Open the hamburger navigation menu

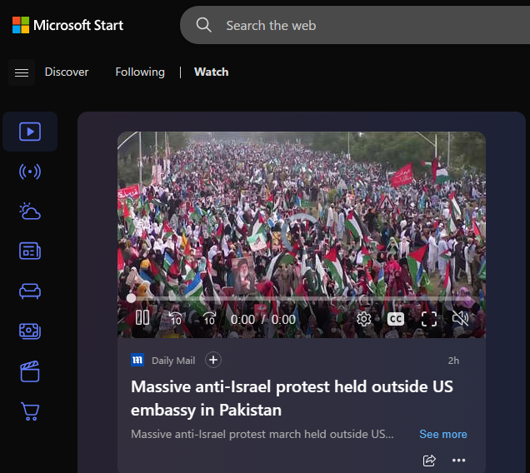click(x=22, y=72)
